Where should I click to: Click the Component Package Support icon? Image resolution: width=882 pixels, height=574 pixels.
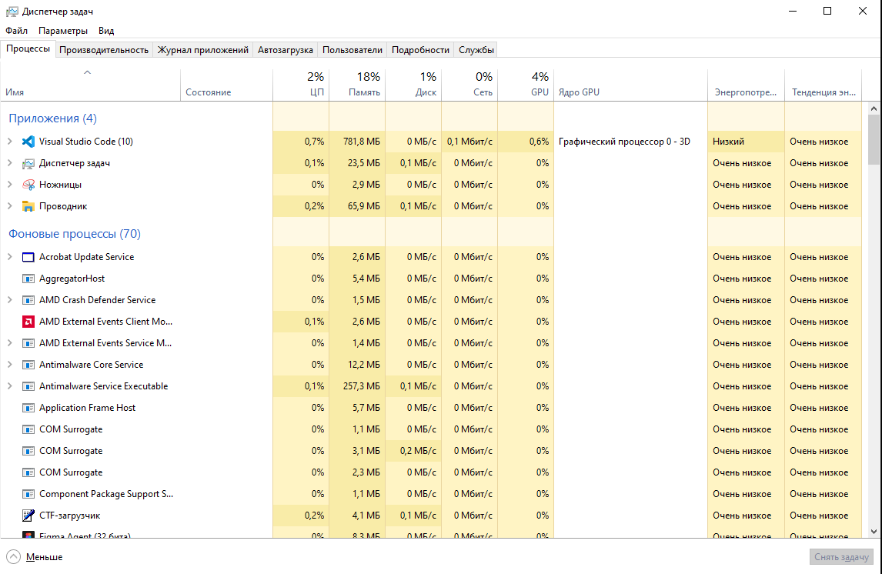click(28, 494)
